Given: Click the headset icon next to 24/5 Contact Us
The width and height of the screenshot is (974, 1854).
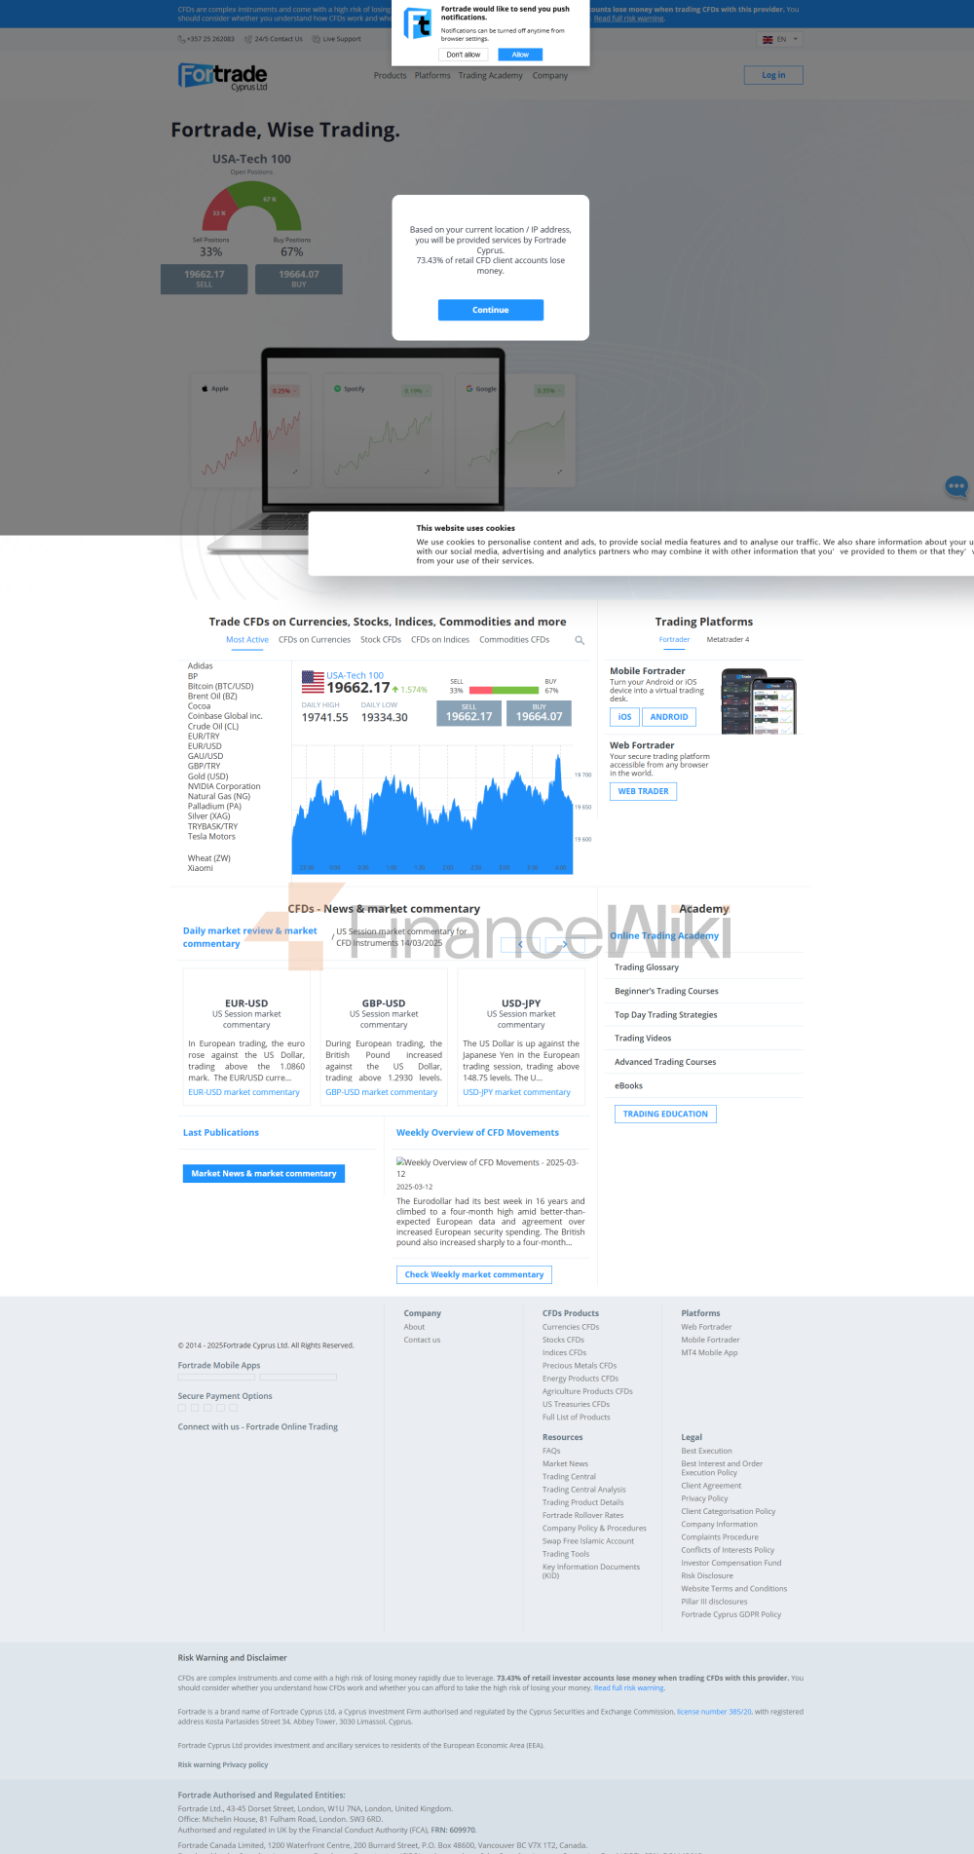Looking at the screenshot, I should point(248,39).
